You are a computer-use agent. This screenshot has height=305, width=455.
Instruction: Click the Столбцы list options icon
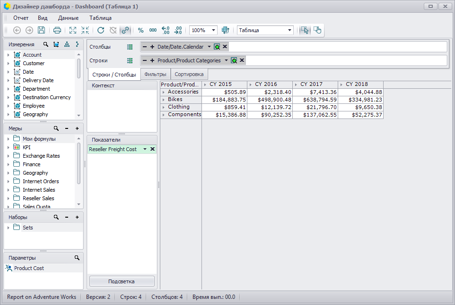[x=130, y=47]
